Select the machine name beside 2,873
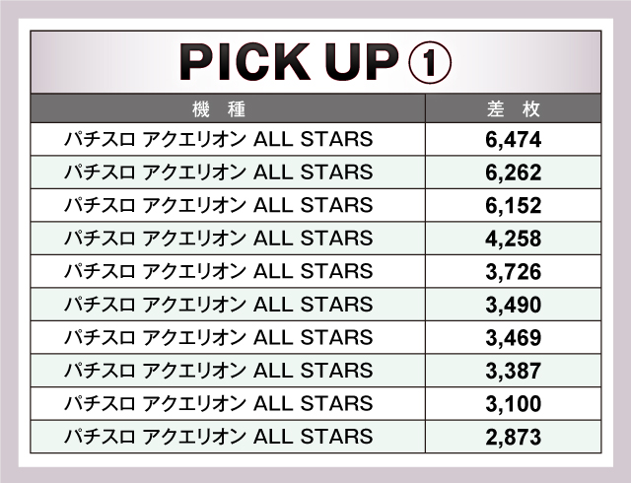631x483 pixels. (x=218, y=437)
